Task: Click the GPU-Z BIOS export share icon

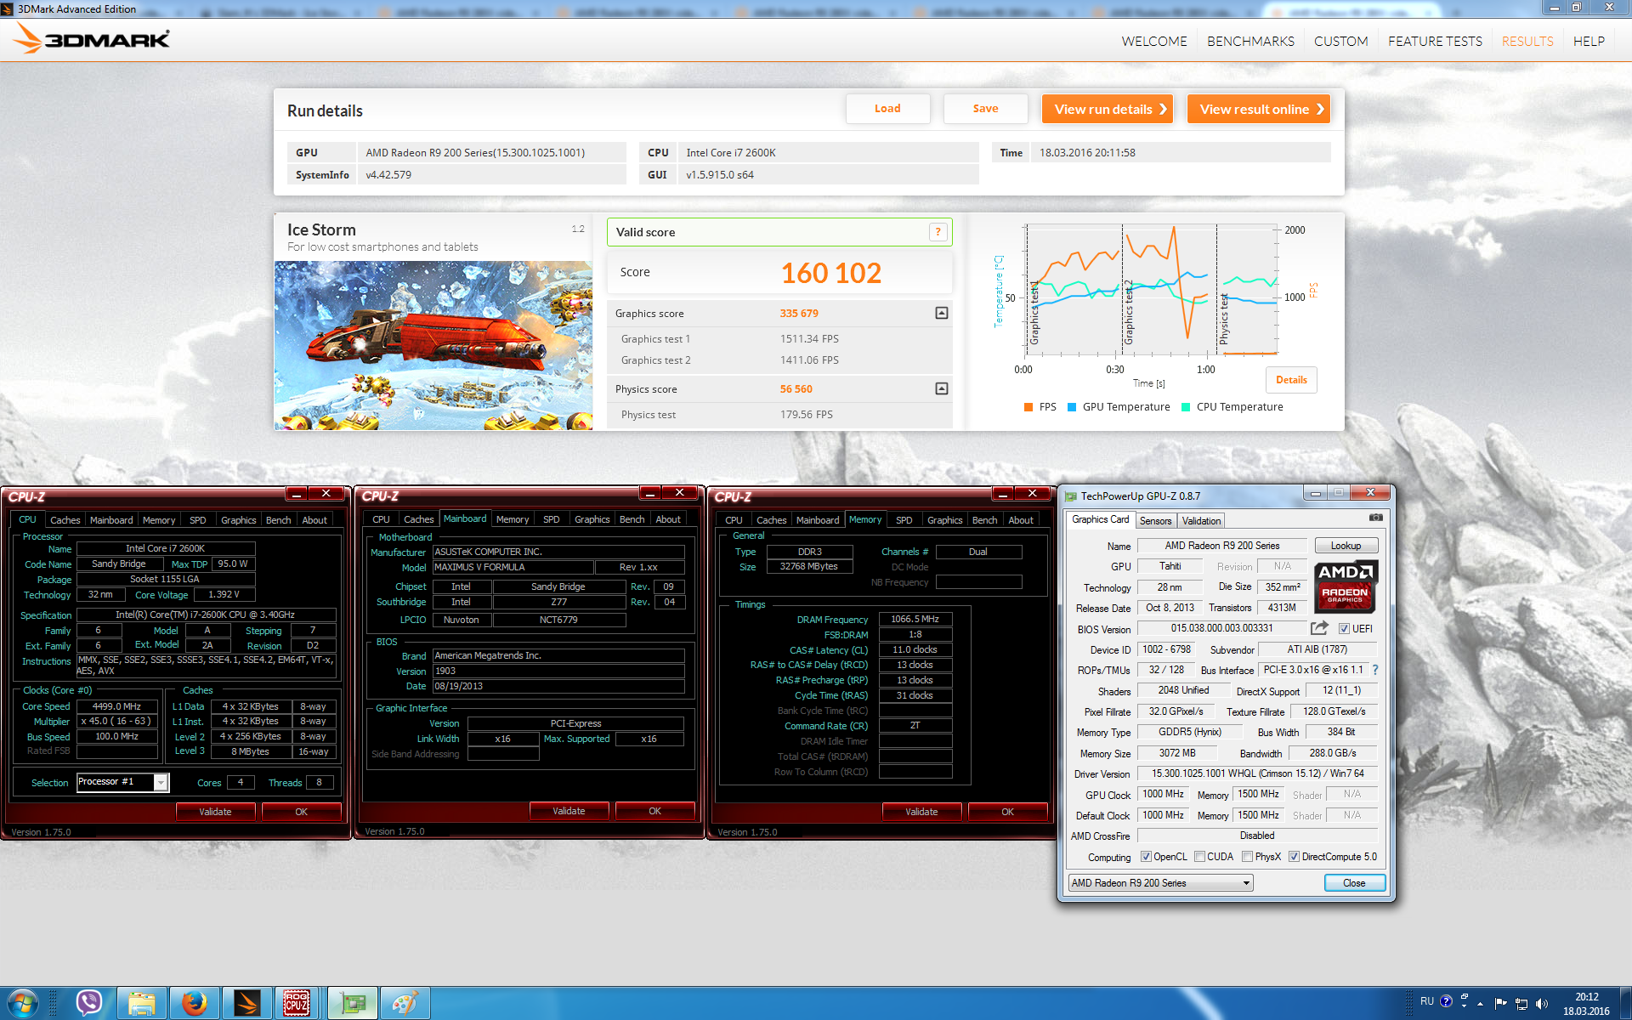Action: (x=1318, y=628)
